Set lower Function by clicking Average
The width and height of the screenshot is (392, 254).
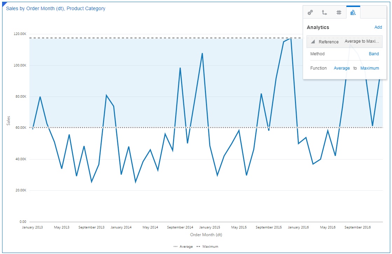342,68
